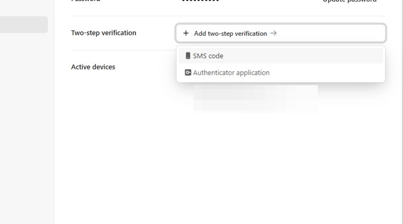403x224 pixels.
Task: Click the right arrow icon after Add two-step verification
Action: click(273, 33)
